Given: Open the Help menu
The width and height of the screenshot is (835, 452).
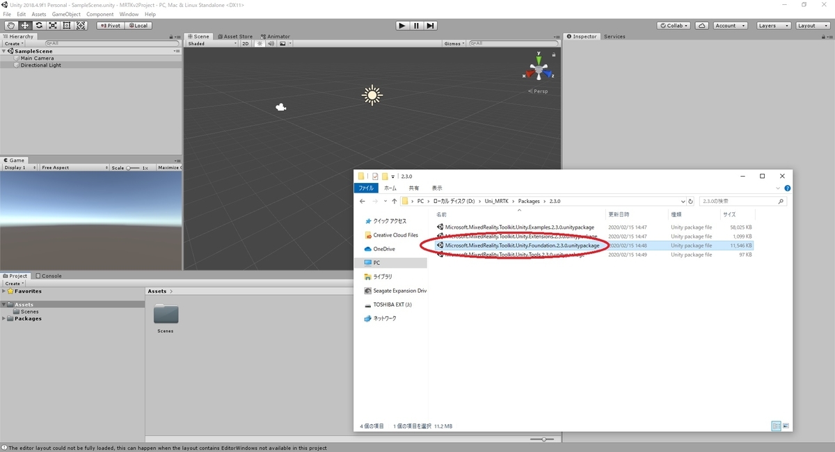Looking at the screenshot, I should click(x=150, y=14).
